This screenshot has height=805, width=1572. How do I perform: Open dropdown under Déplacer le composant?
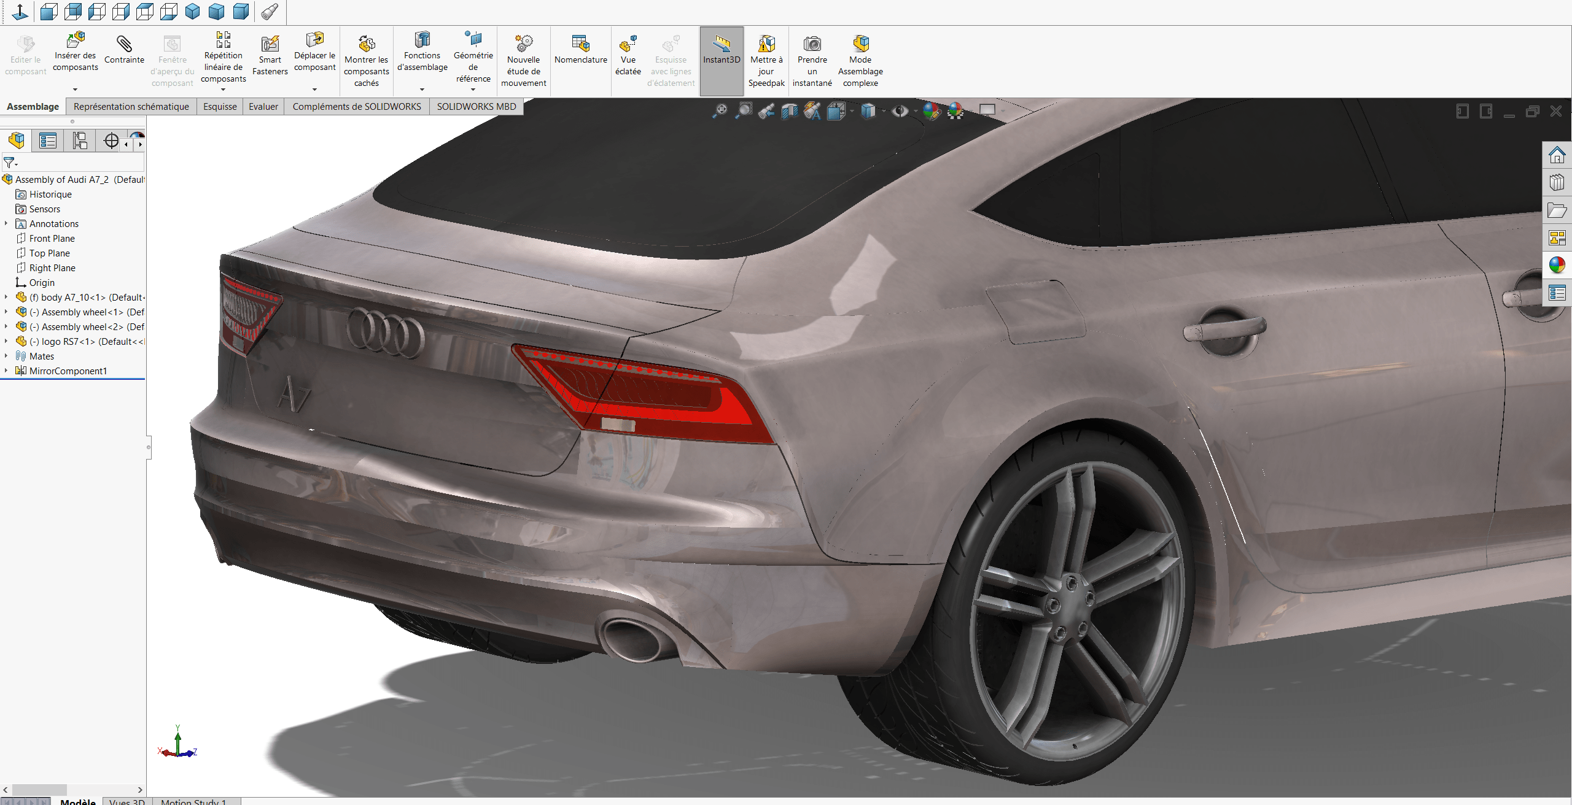[x=314, y=90]
